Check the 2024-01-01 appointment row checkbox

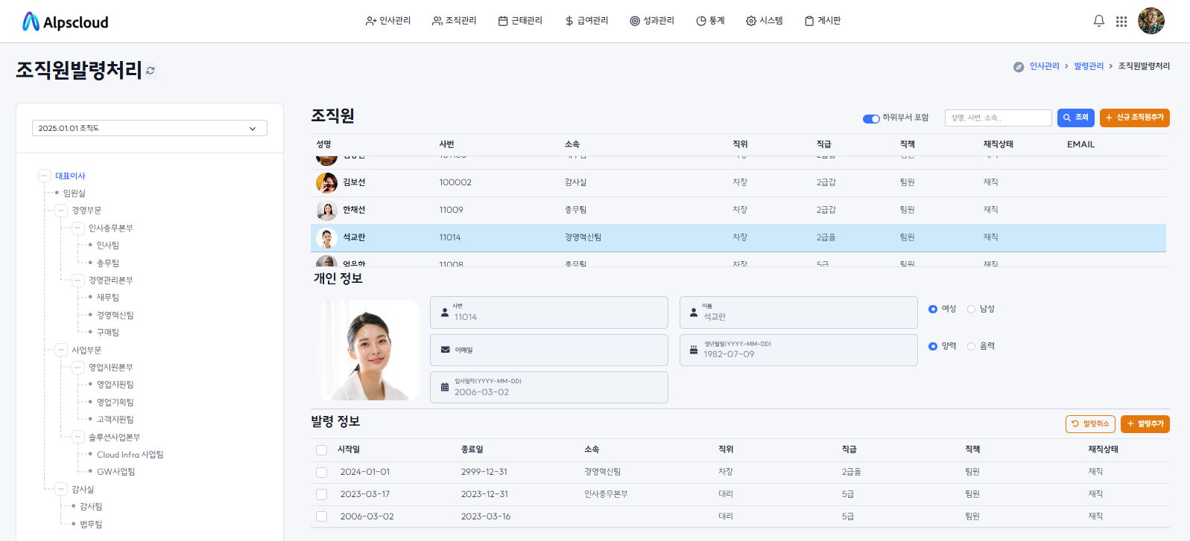point(322,473)
